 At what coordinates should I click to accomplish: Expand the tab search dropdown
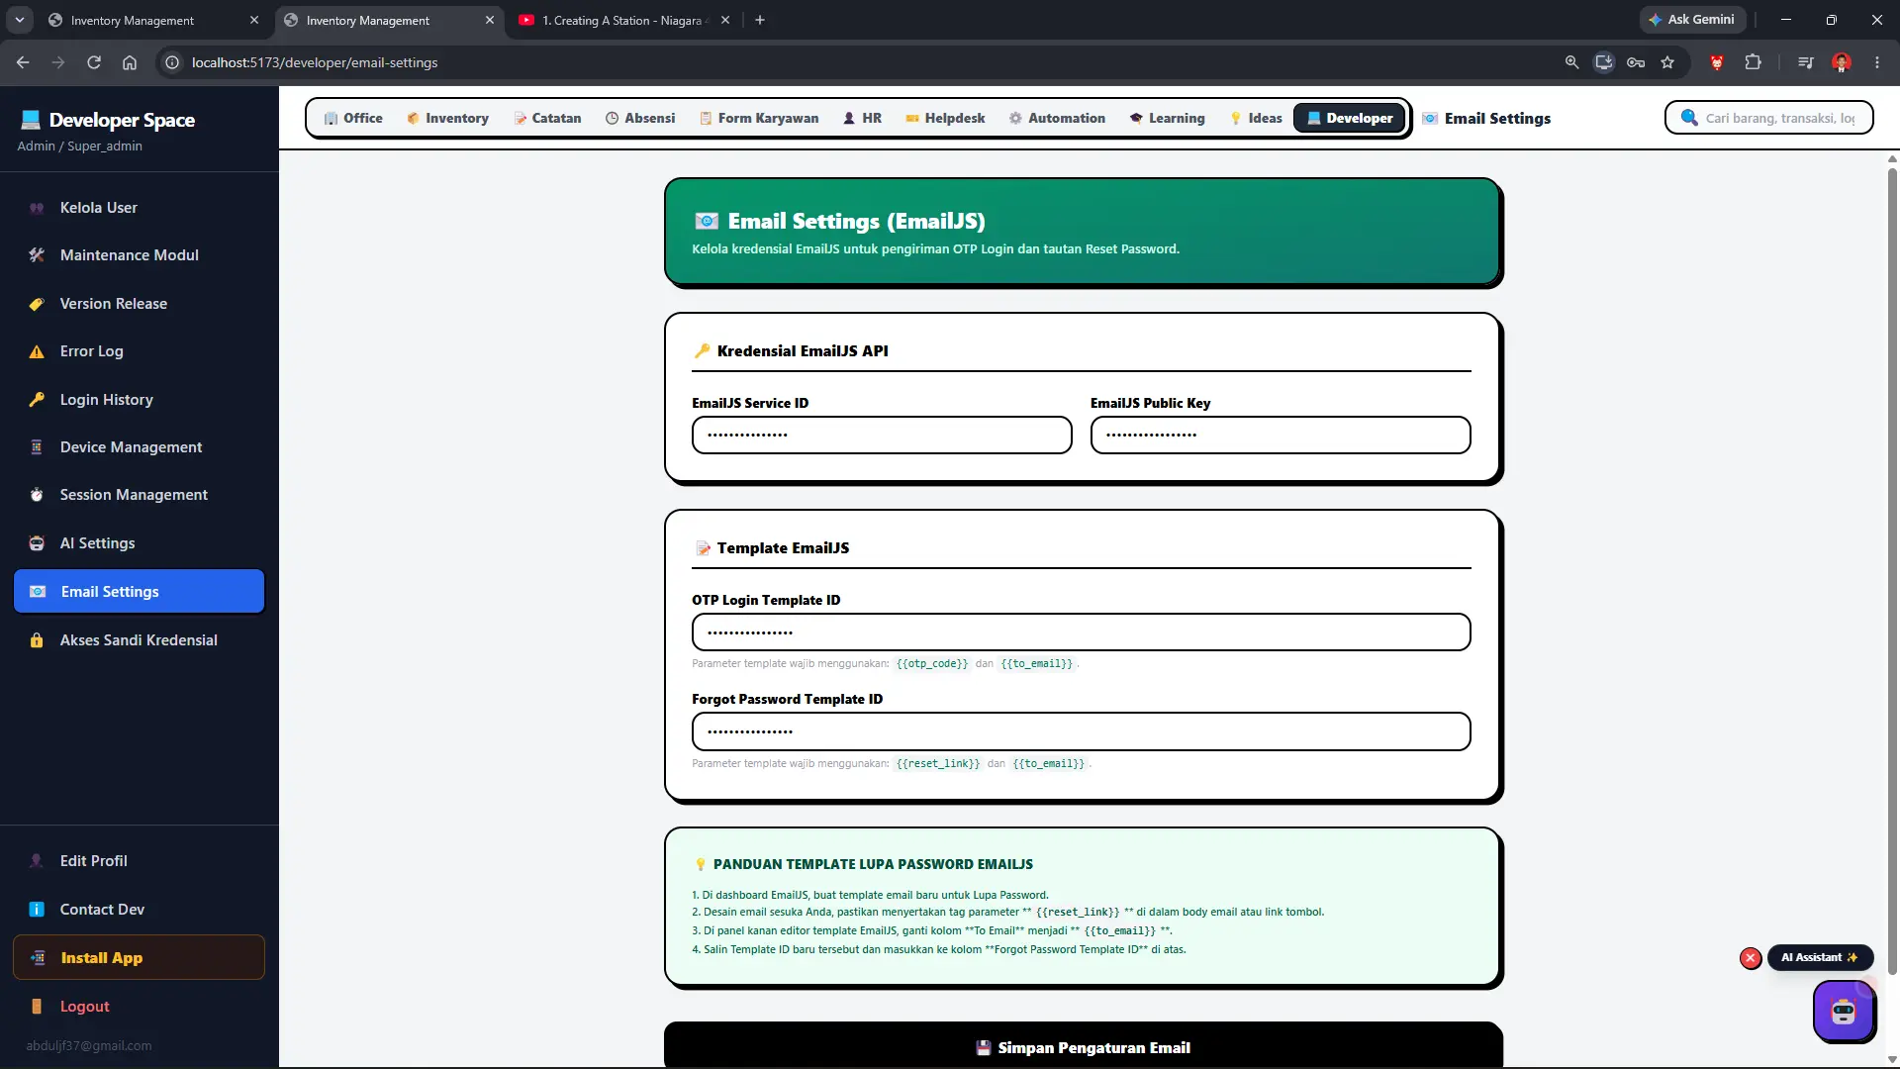[20, 20]
